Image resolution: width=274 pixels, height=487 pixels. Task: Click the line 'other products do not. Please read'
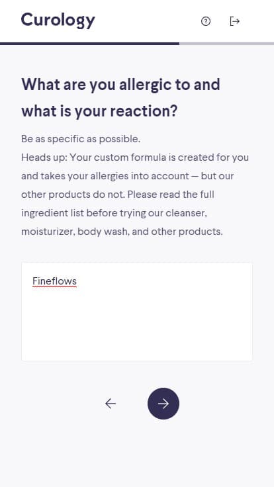pyautogui.click(x=117, y=195)
